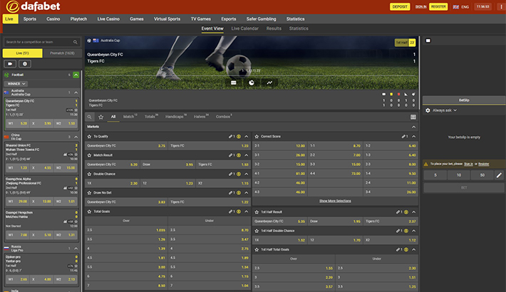Favourite the To Qualify market
Screen dimensions: 506x292
coord(89,137)
